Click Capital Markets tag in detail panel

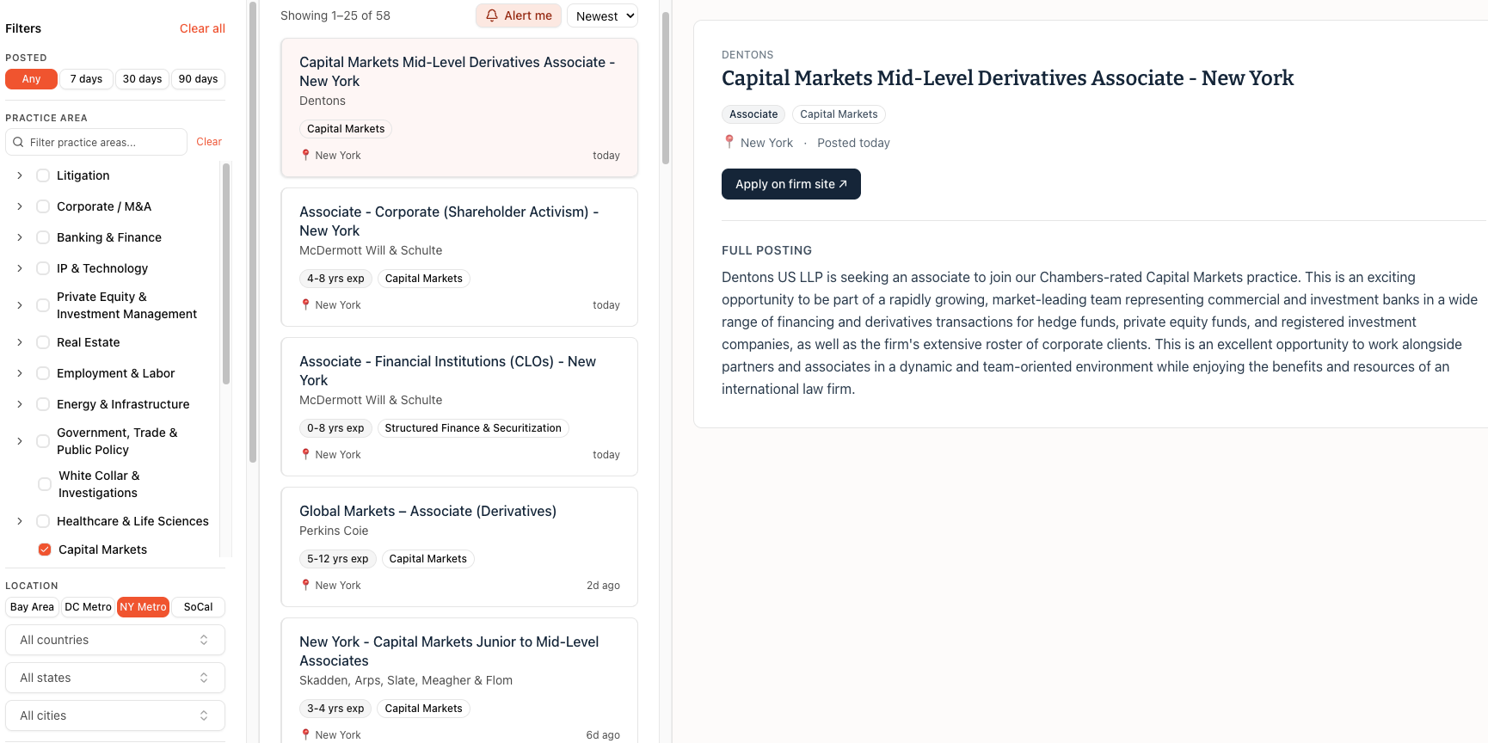pos(839,114)
